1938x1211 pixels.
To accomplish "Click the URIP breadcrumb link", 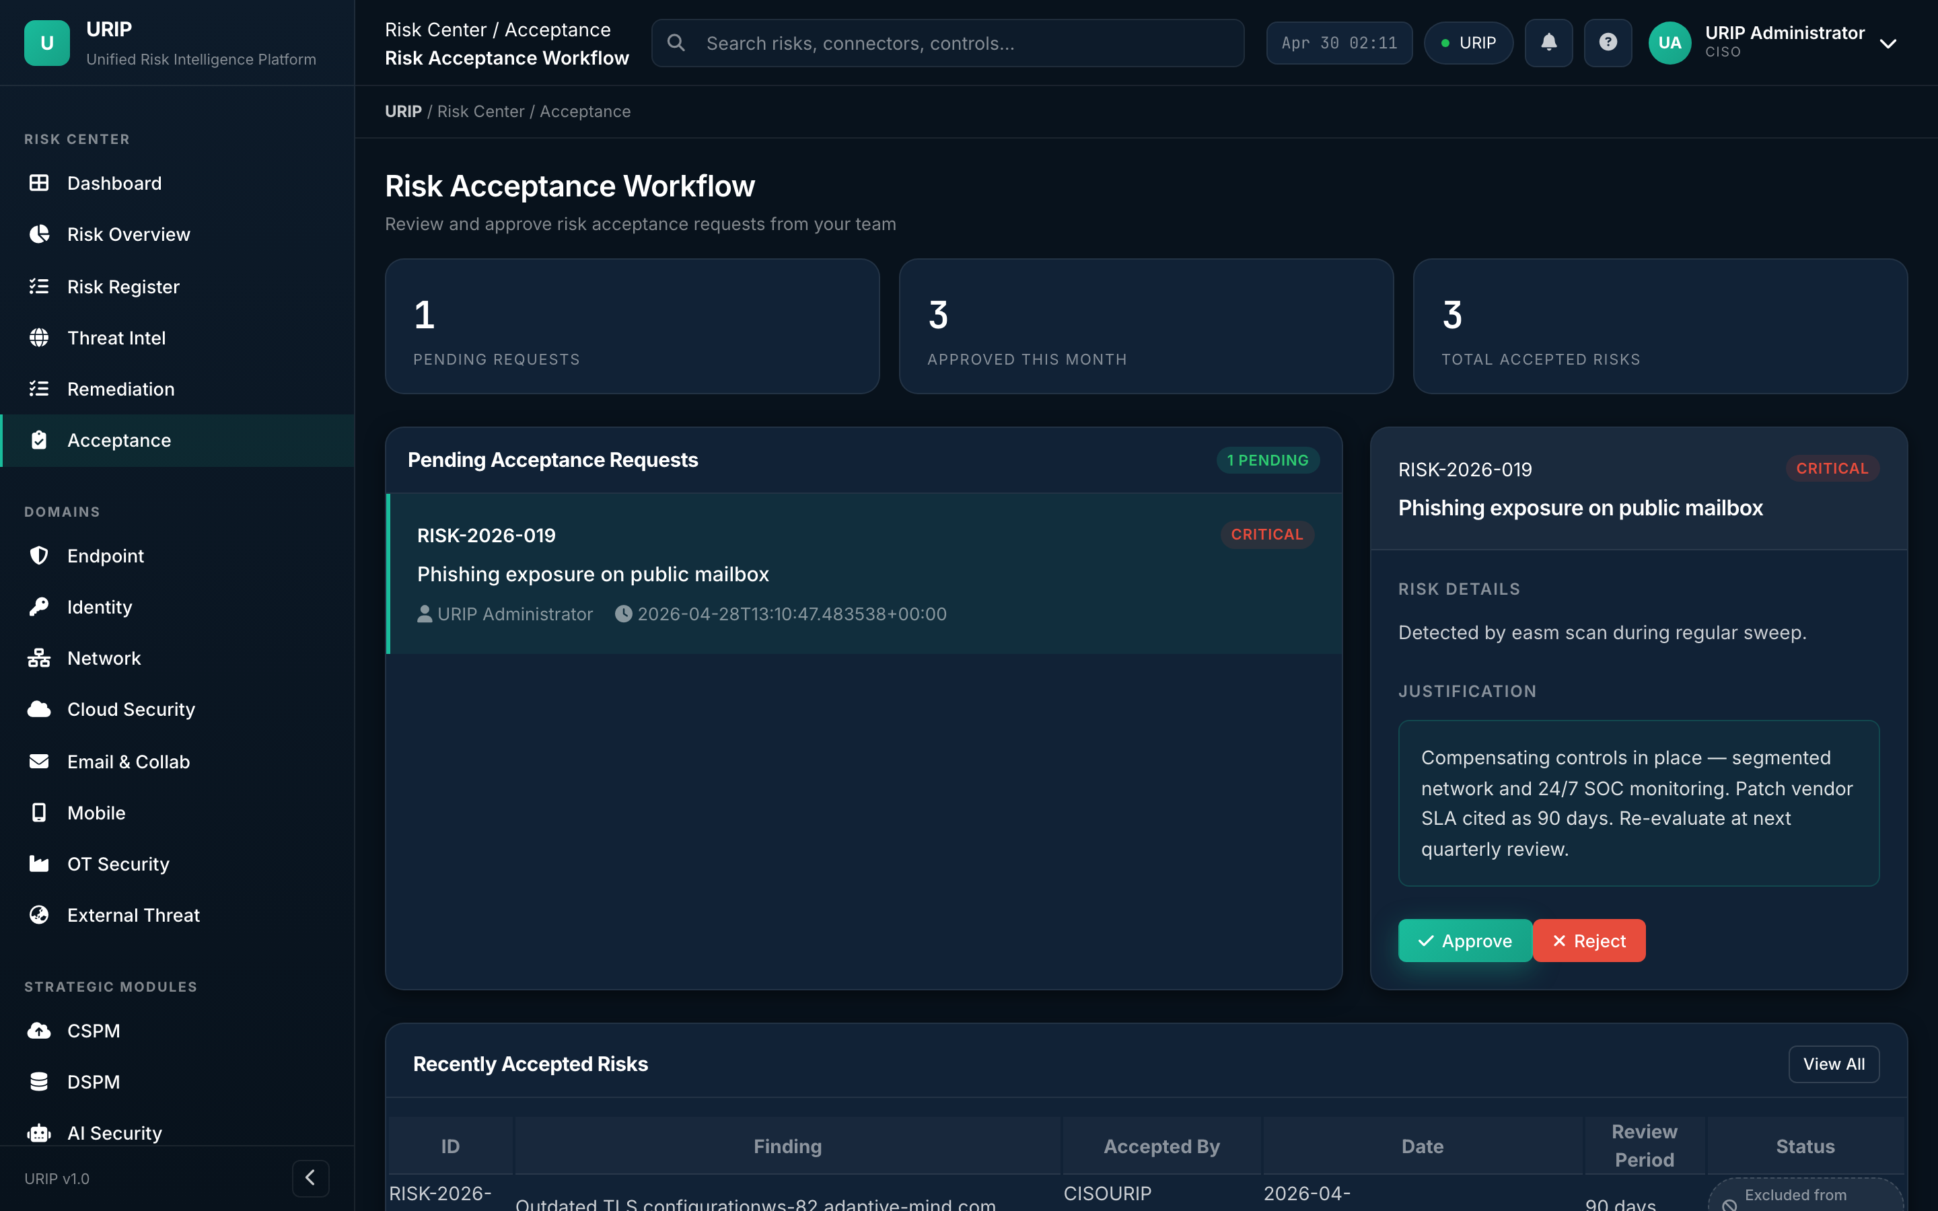I will pos(403,111).
